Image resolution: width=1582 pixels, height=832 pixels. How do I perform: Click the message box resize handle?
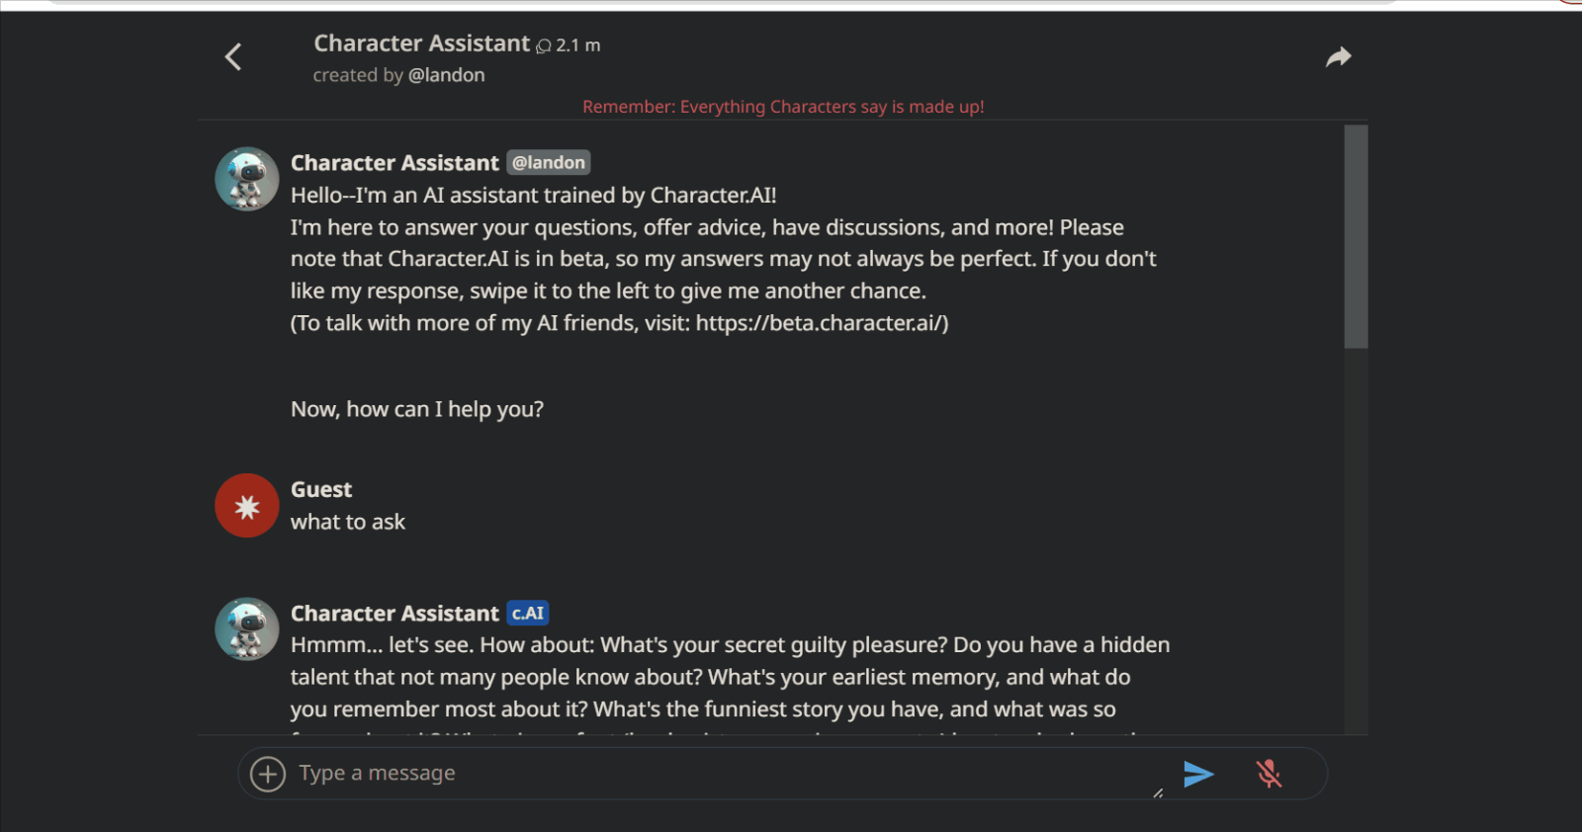(x=1158, y=792)
